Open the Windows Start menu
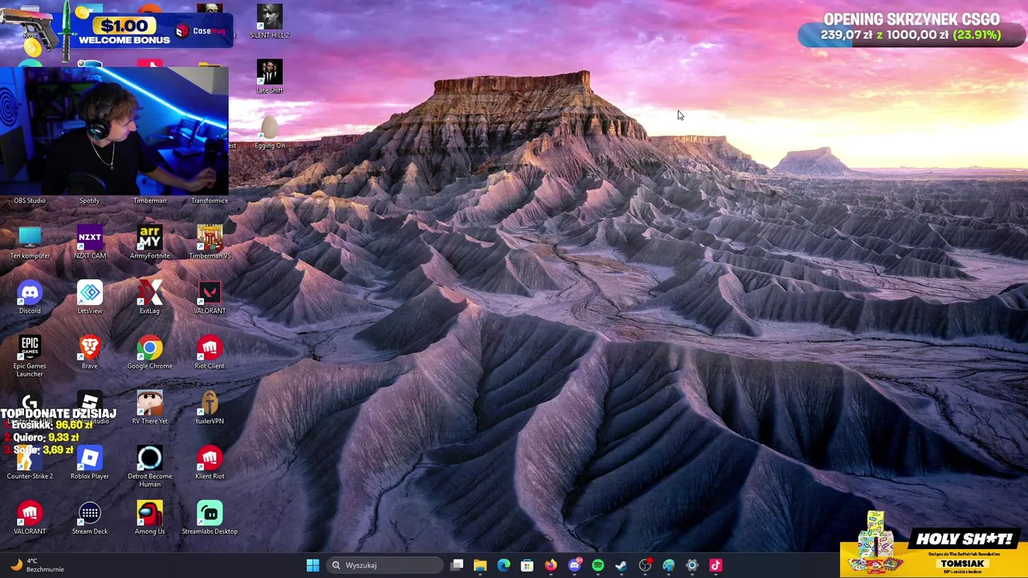 tap(312, 565)
